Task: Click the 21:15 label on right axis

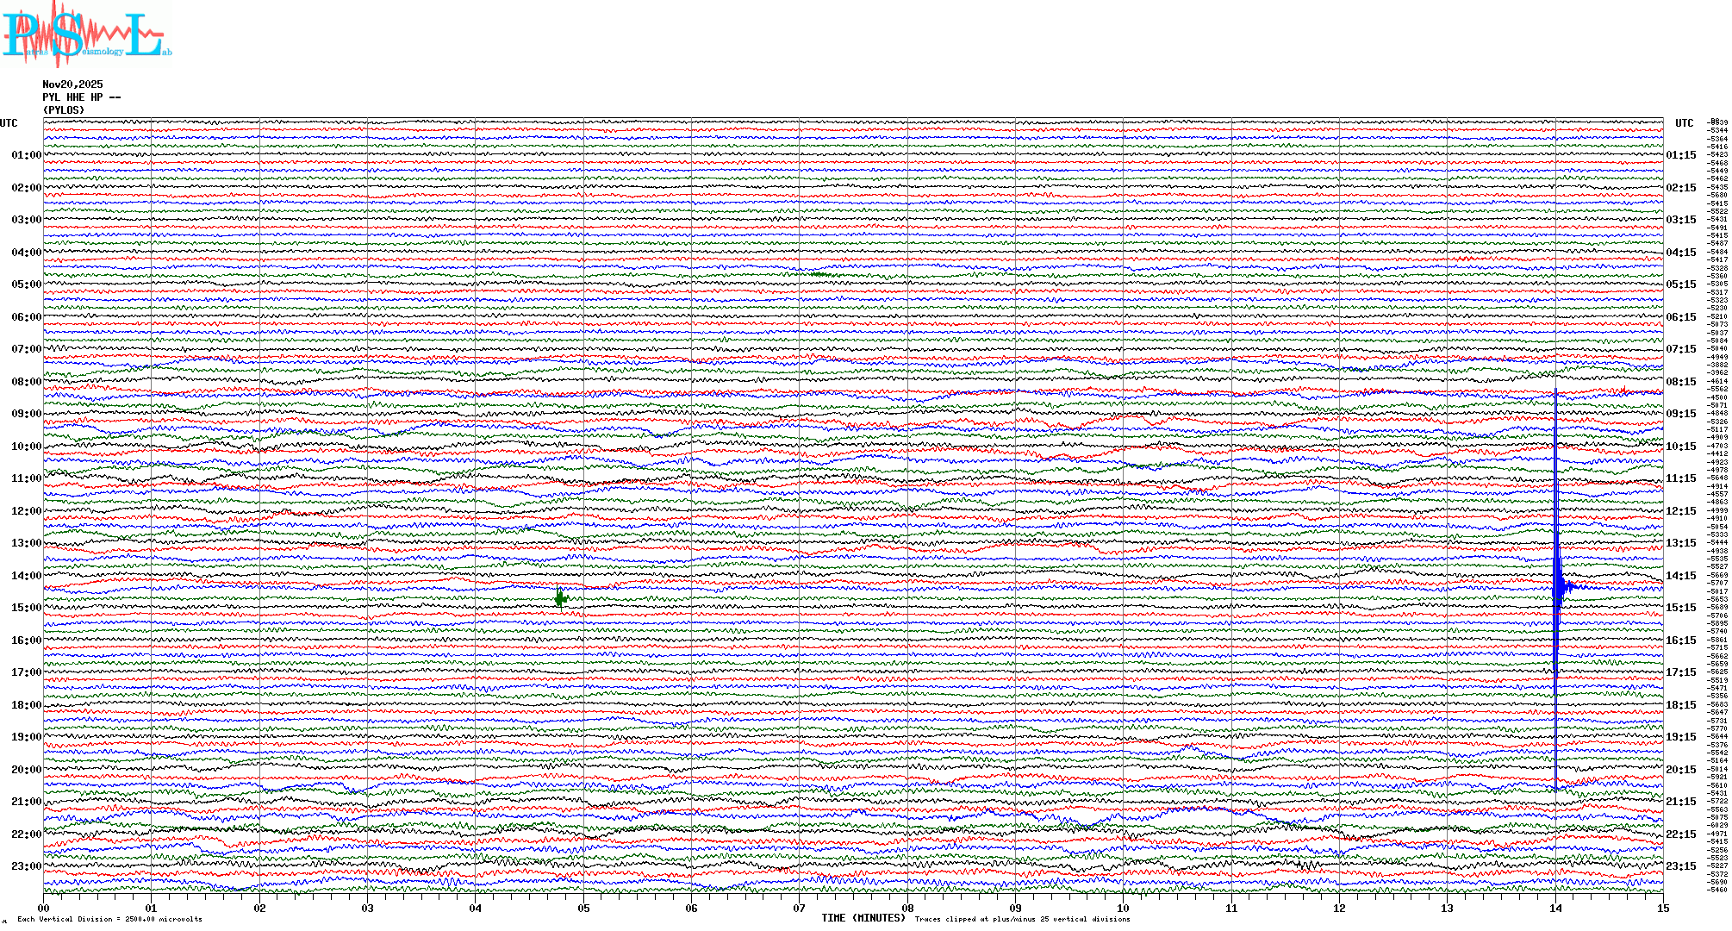Action: pos(1680,802)
